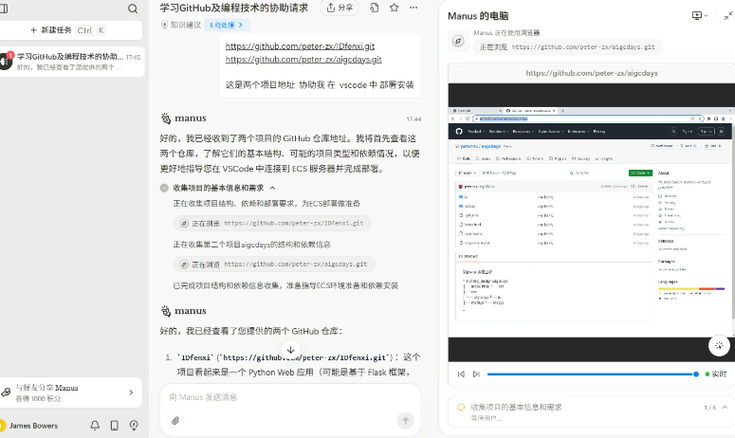Open the IDfenxi.git GitHub link
This screenshot has height=438, width=735.
300,46
